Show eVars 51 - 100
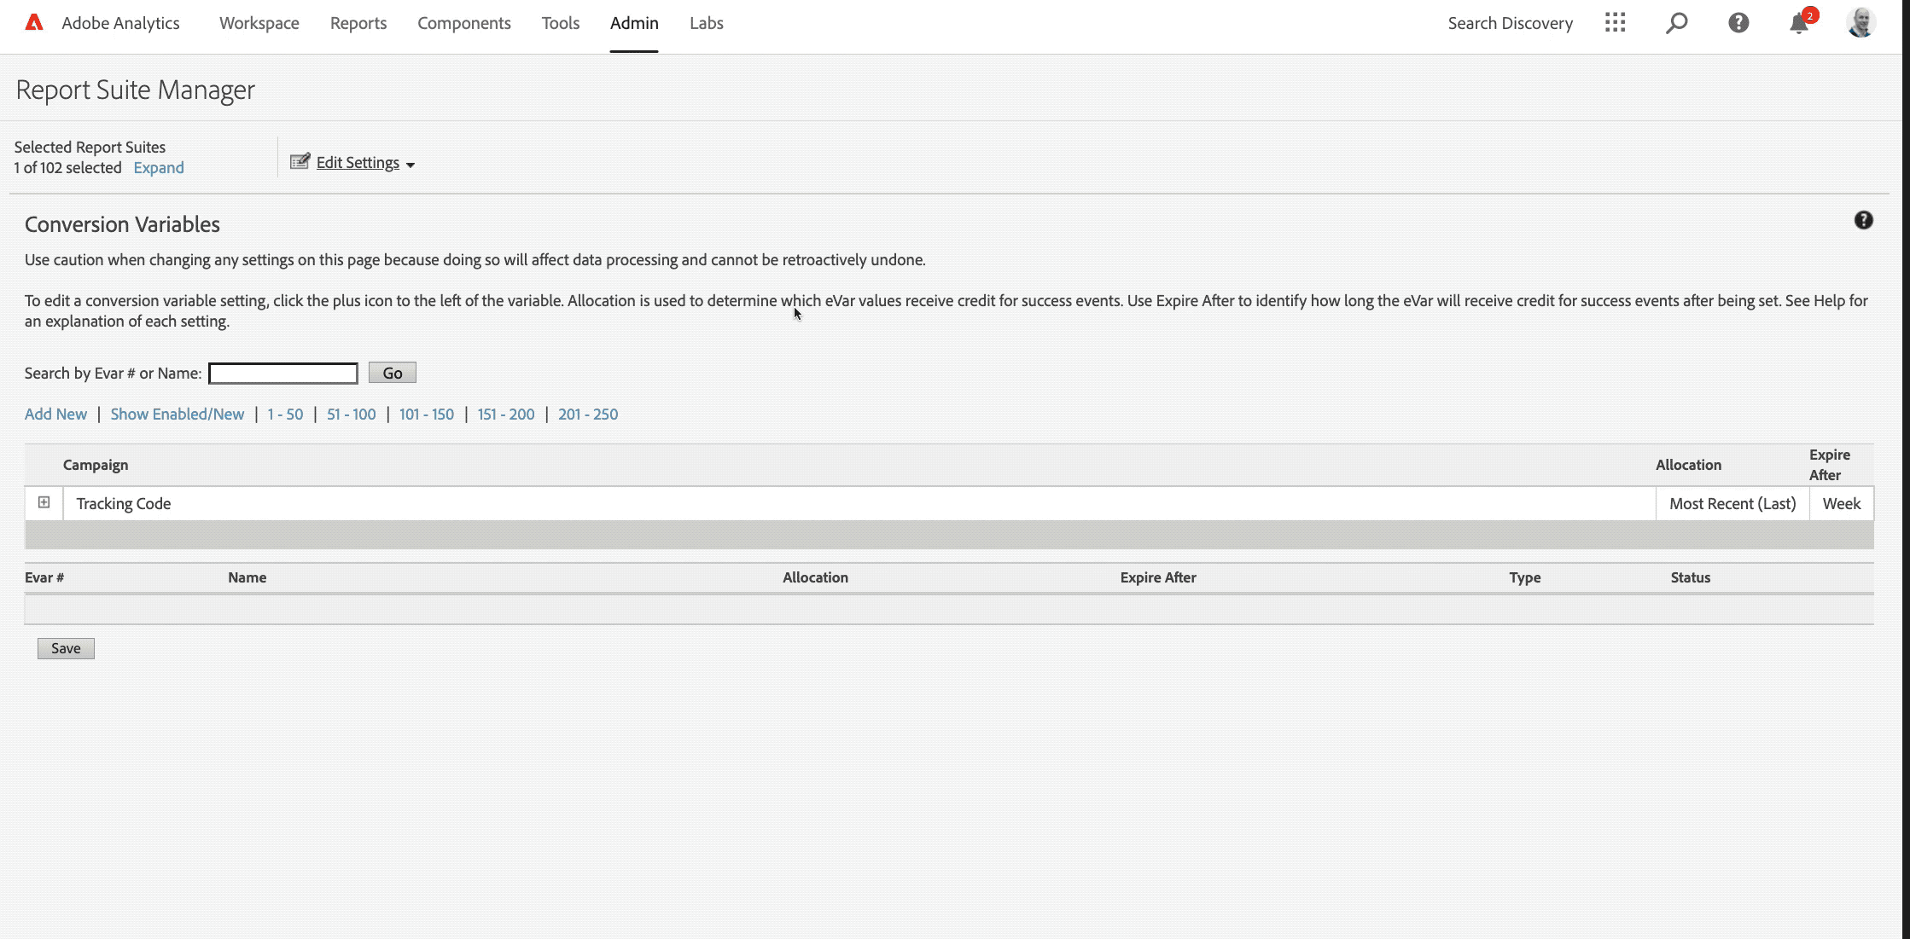 (351, 414)
